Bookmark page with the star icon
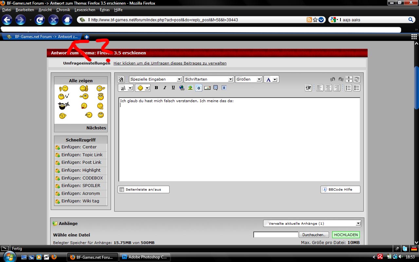Viewport: 419px width, 262px height. click(315, 20)
